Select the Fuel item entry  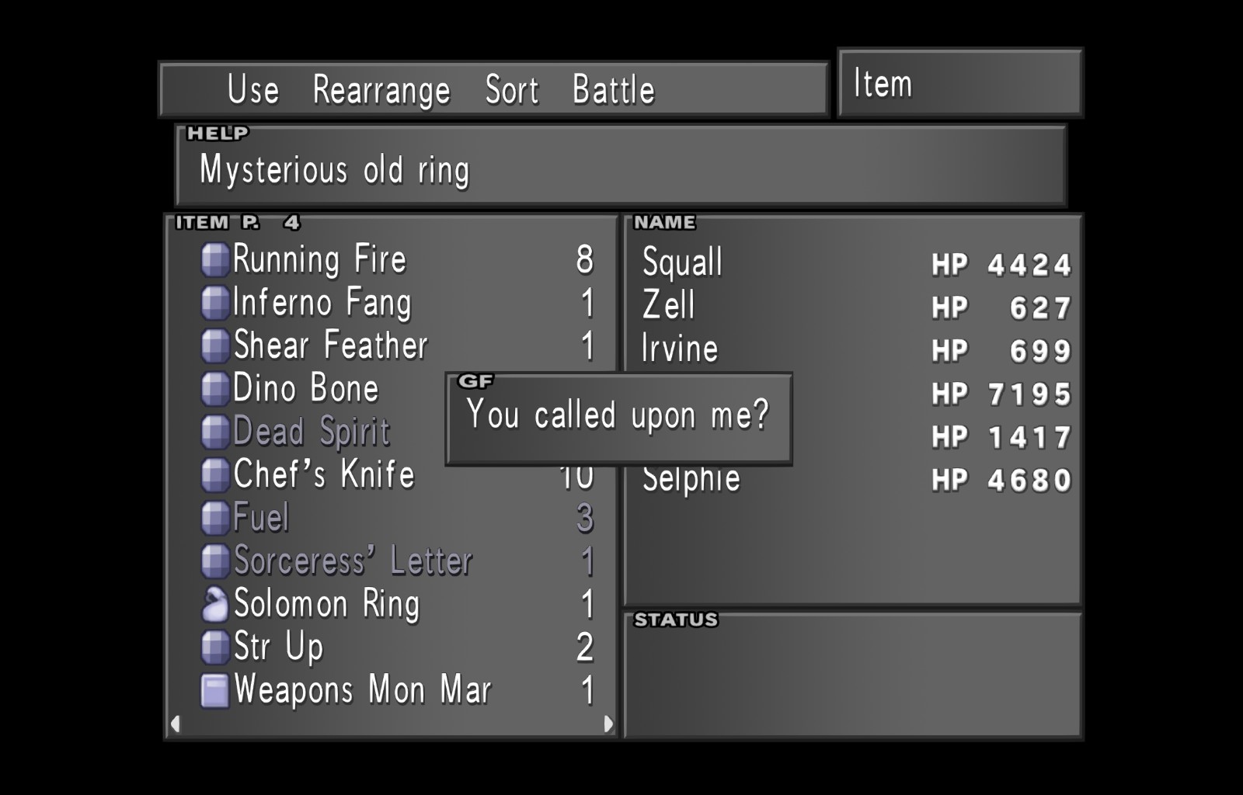point(398,518)
